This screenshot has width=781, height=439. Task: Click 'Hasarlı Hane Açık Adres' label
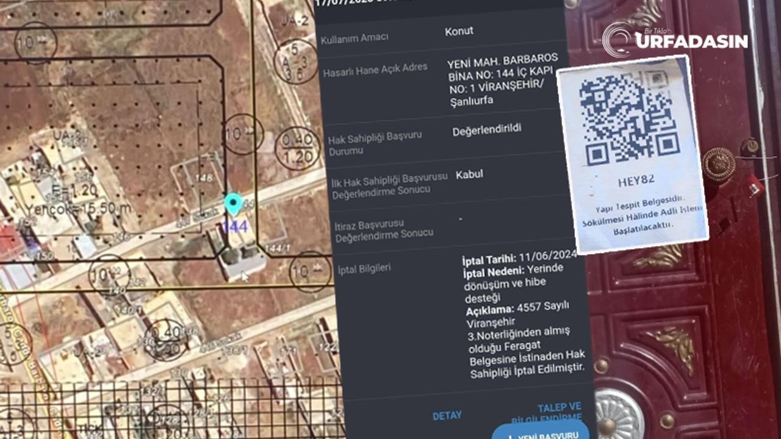375,70
